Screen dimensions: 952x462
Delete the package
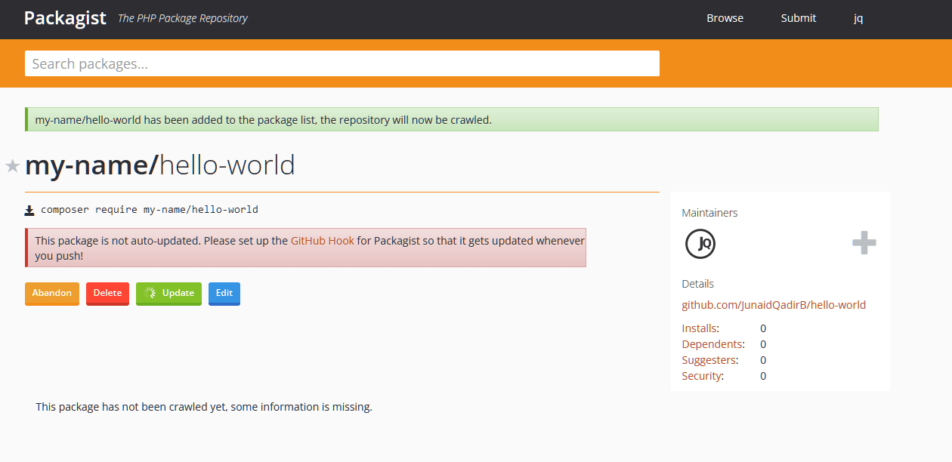pyautogui.click(x=107, y=294)
